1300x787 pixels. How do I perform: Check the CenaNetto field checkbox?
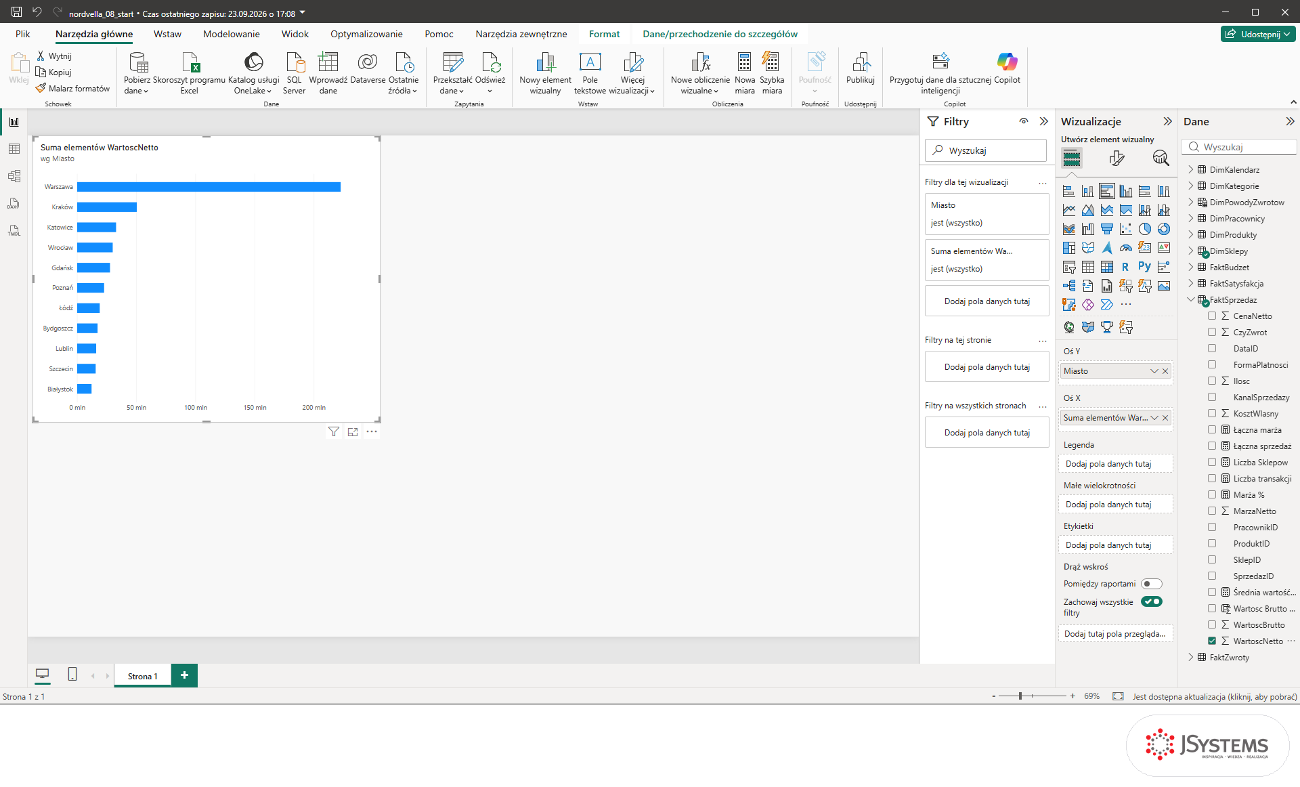point(1212,316)
